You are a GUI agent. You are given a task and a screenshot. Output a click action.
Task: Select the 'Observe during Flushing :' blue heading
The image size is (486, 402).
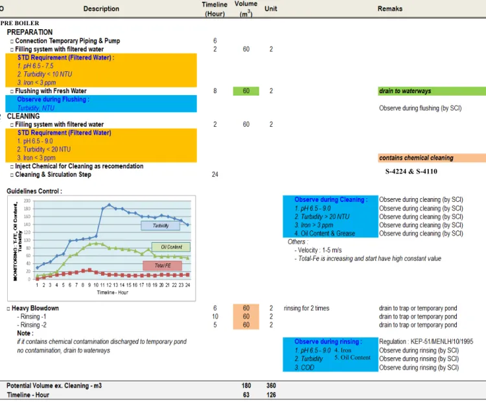coord(53,100)
